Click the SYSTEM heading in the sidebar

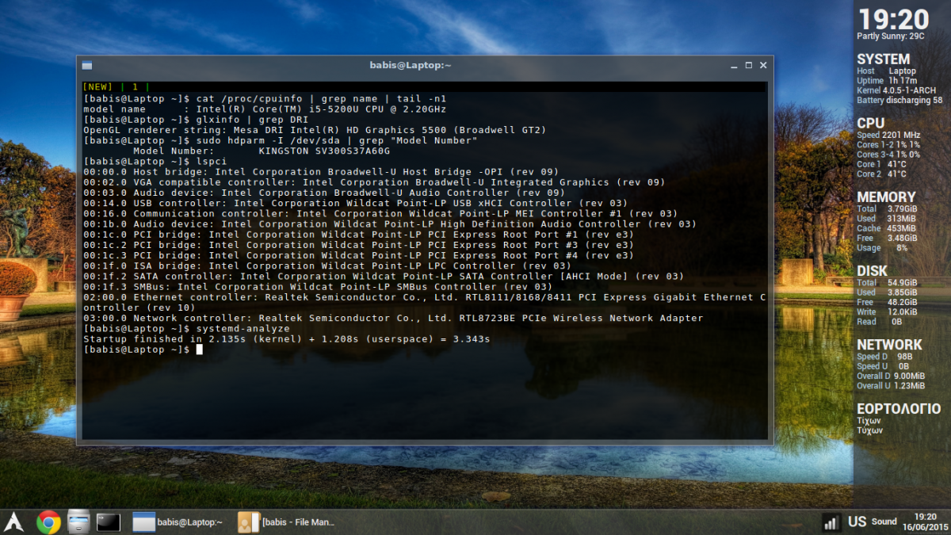click(x=883, y=59)
